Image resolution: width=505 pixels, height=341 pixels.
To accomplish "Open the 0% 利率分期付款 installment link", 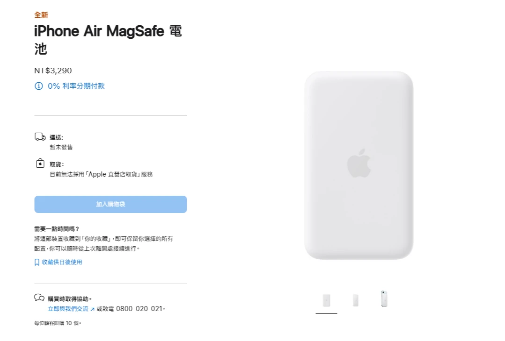I will click(x=76, y=86).
